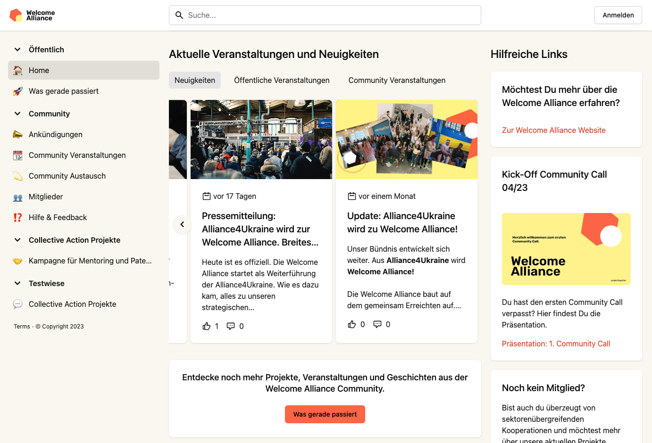Viewport: 652px width, 443px height.
Task: Collapse the Öffentlich section
Action: click(x=17, y=49)
